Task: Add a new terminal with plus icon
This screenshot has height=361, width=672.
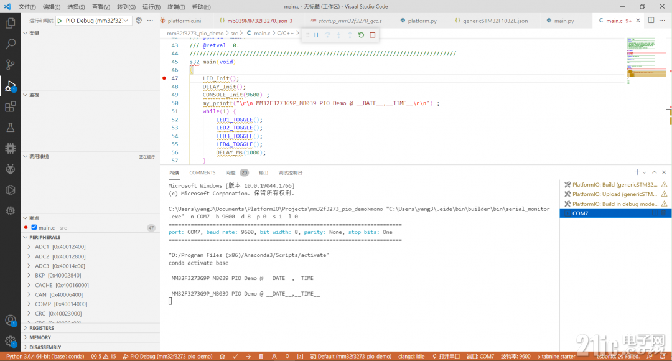Action: pos(637,172)
